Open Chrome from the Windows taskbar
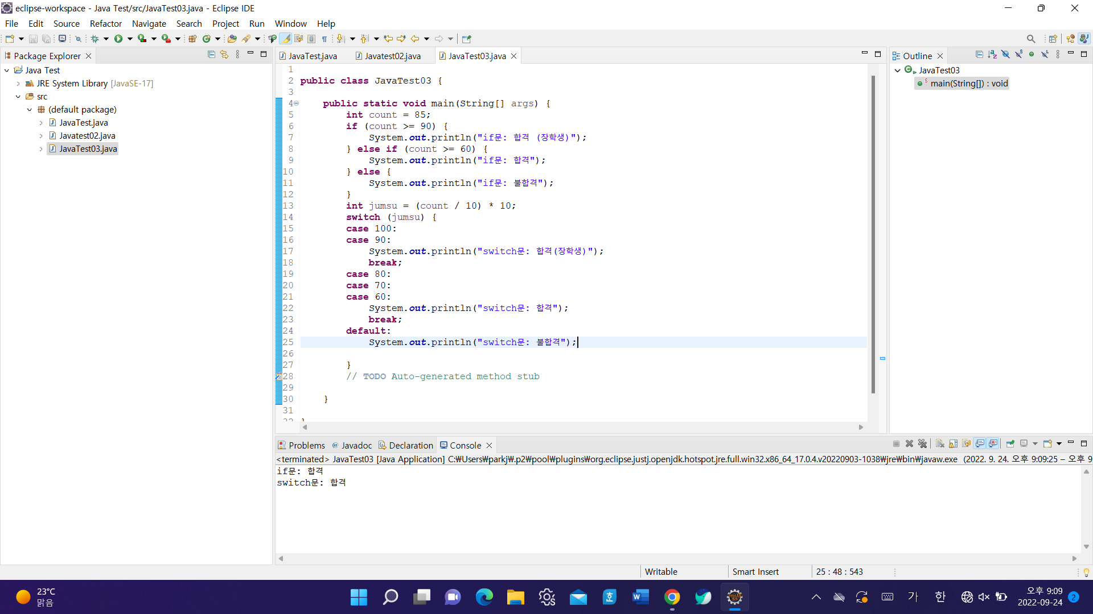Image resolution: width=1093 pixels, height=614 pixels. (x=672, y=597)
